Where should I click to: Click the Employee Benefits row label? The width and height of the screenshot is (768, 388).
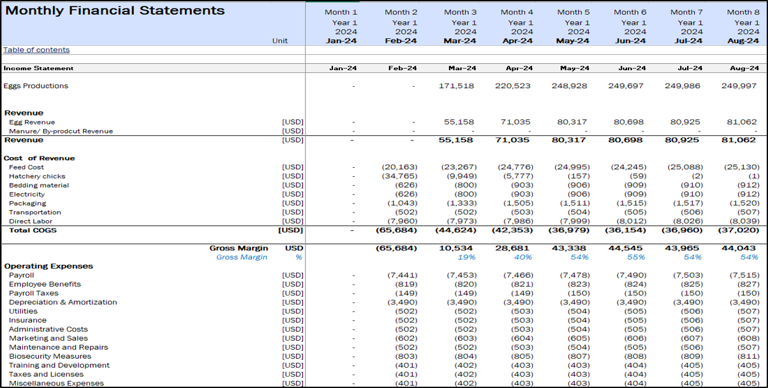45,284
